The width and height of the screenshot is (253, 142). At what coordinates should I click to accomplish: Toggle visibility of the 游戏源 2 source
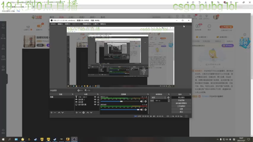[x=95, y=99]
